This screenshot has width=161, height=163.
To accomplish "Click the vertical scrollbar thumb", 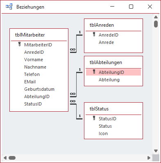I will [156, 24].
